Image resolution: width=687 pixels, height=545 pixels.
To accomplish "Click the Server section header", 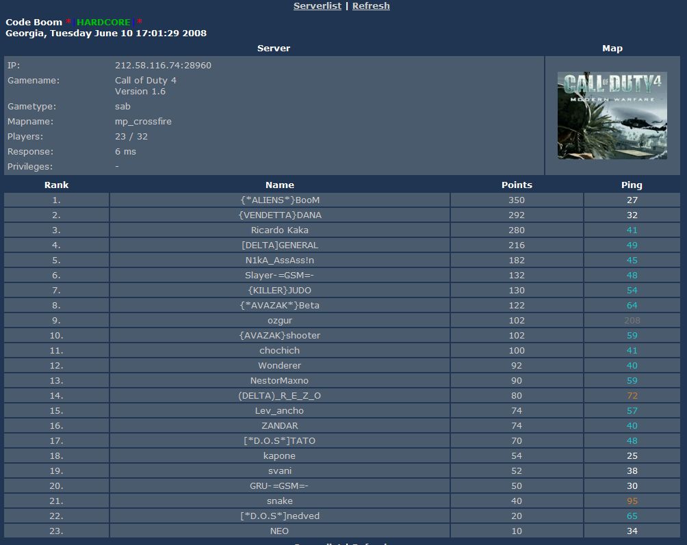I will click(x=274, y=48).
